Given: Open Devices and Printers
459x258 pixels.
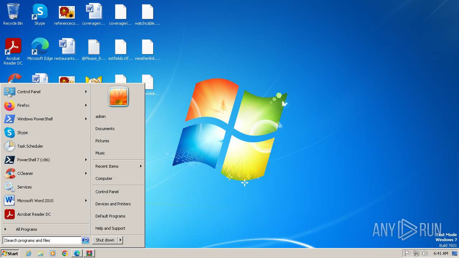Looking at the screenshot, I should (118, 204).
